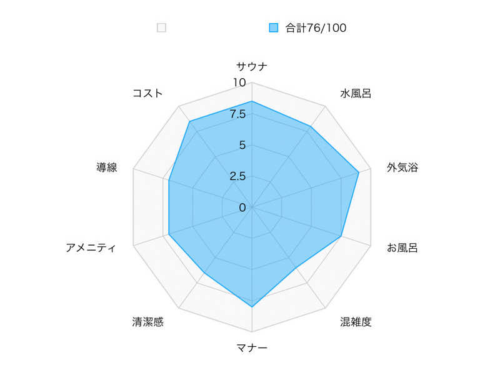
Task: Select the 外気浴 axis label
Action: pos(402,167)
